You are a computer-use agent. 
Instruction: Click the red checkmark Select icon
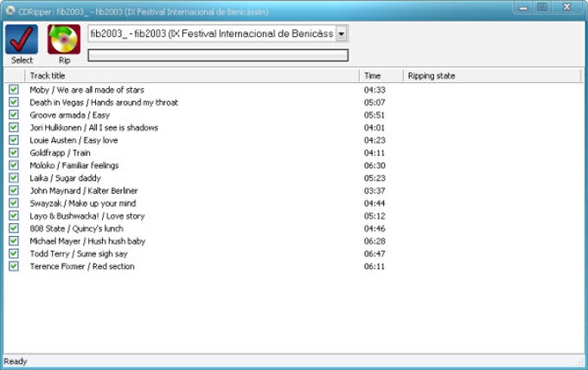pyautogui.click(x=22, y=40)
